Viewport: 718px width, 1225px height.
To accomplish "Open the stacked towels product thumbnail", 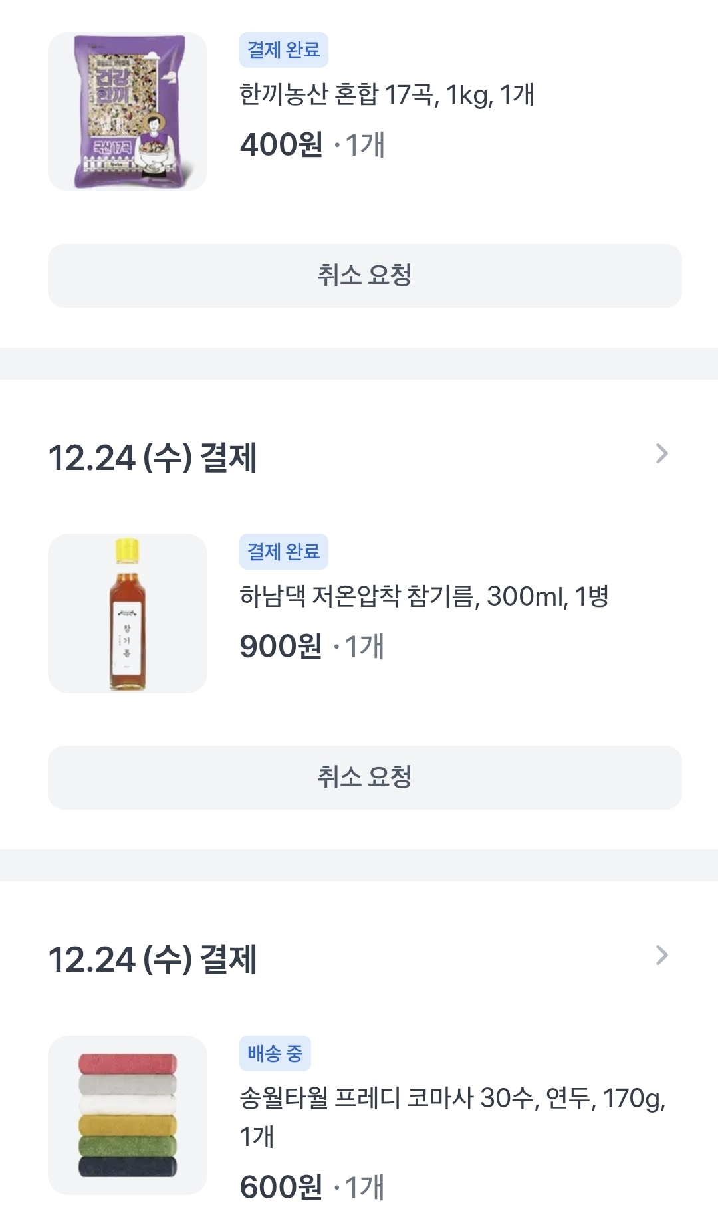I will [128, 1115].
